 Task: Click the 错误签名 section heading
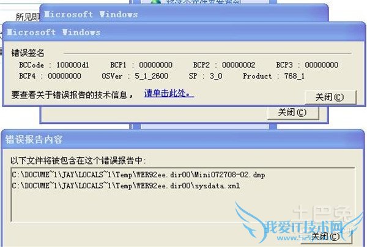tap(28, 53)
